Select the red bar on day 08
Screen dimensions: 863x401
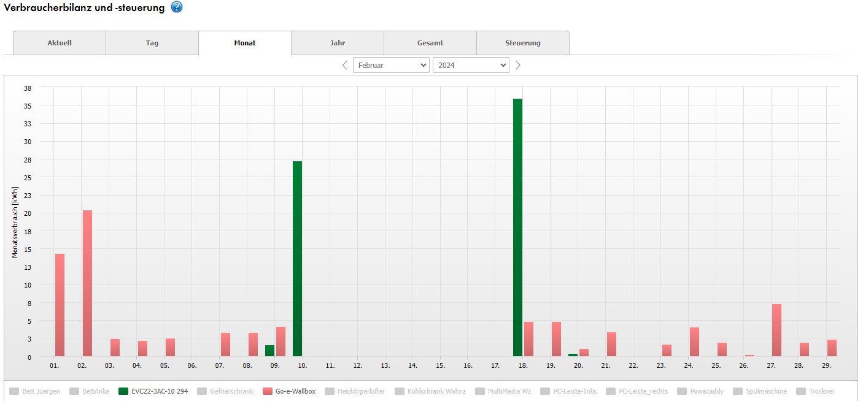253,345
